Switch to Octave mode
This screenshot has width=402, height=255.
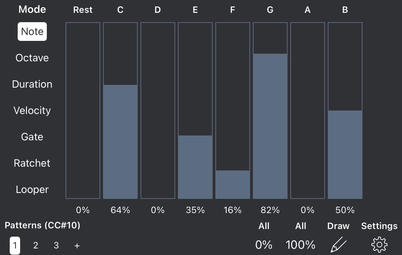coord(32,58)
